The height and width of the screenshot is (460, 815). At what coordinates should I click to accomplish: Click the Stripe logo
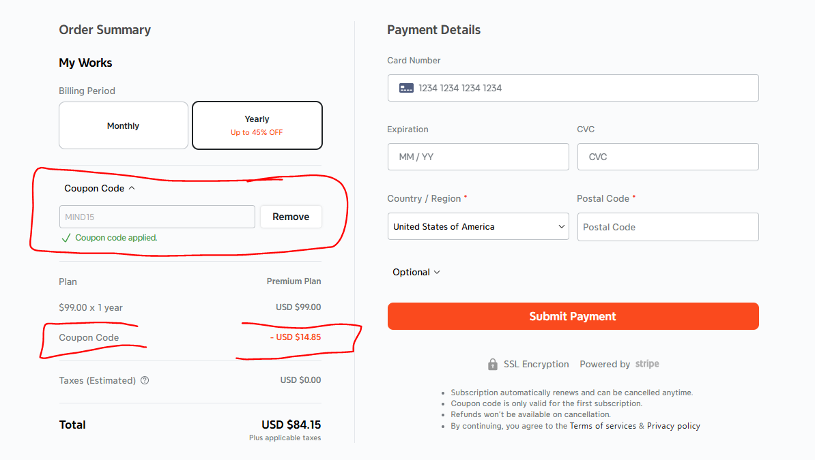pyautogui.click(x=647, y=364)
